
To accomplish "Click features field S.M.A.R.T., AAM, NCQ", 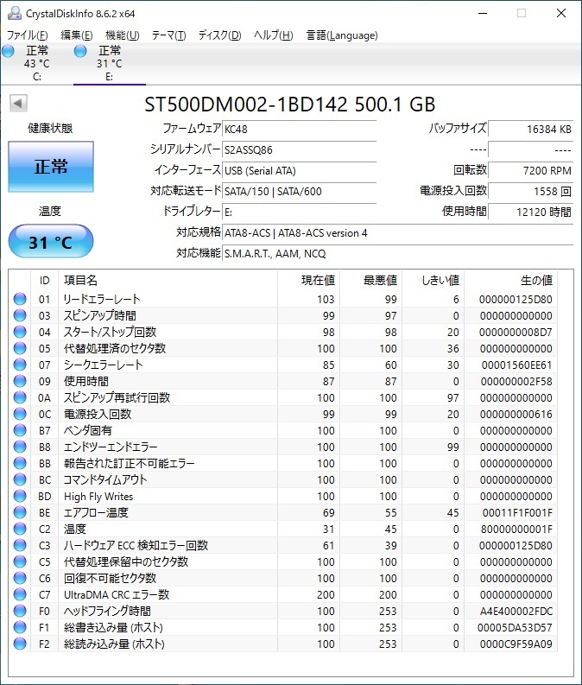I will point(398,254).
